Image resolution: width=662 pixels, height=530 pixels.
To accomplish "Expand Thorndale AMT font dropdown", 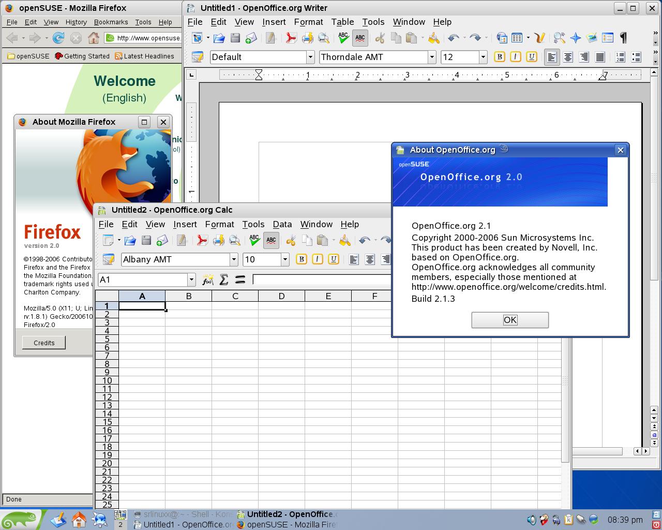I will (432, 57).
